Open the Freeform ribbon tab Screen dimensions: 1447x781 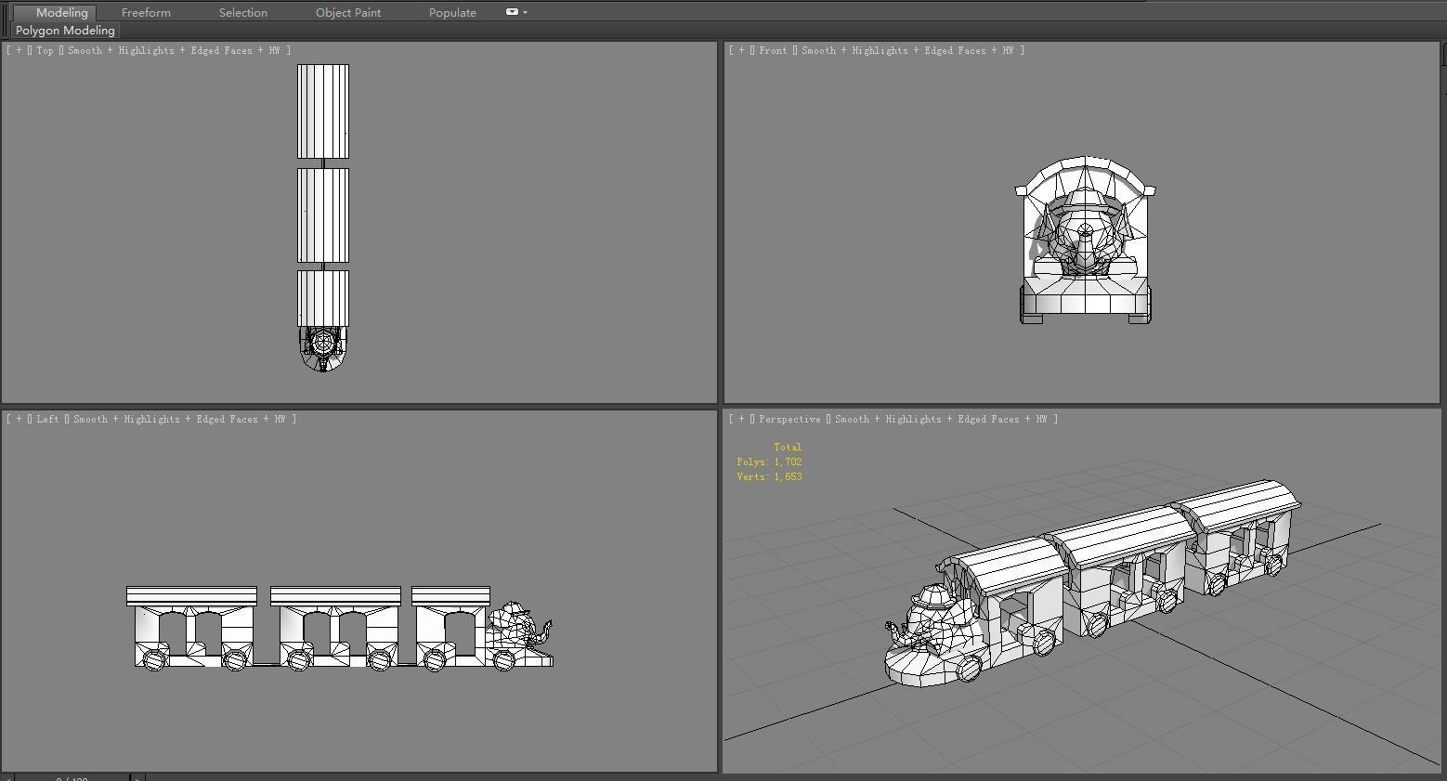[x=146, y=12]
